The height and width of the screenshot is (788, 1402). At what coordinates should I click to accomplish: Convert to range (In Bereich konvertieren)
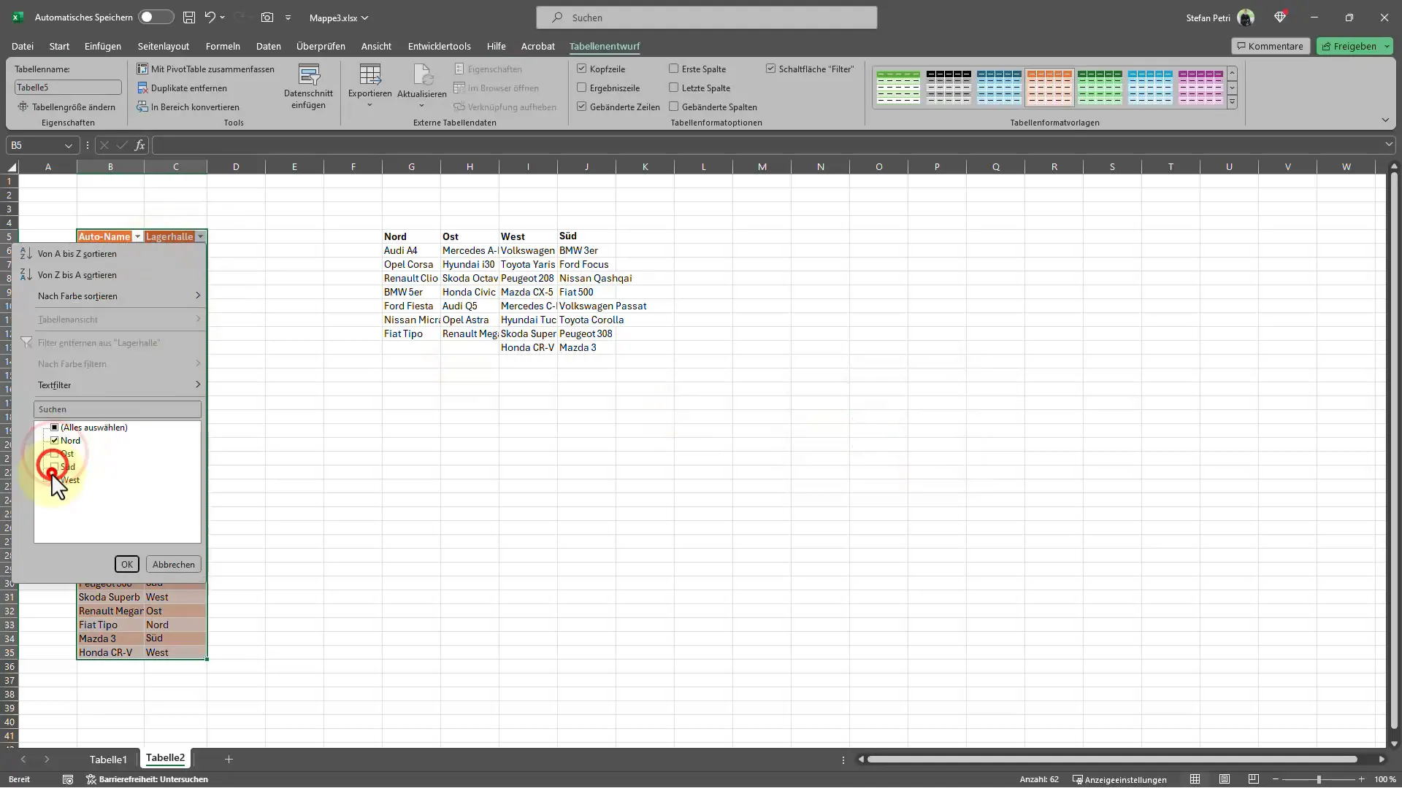tap(188, 107)
